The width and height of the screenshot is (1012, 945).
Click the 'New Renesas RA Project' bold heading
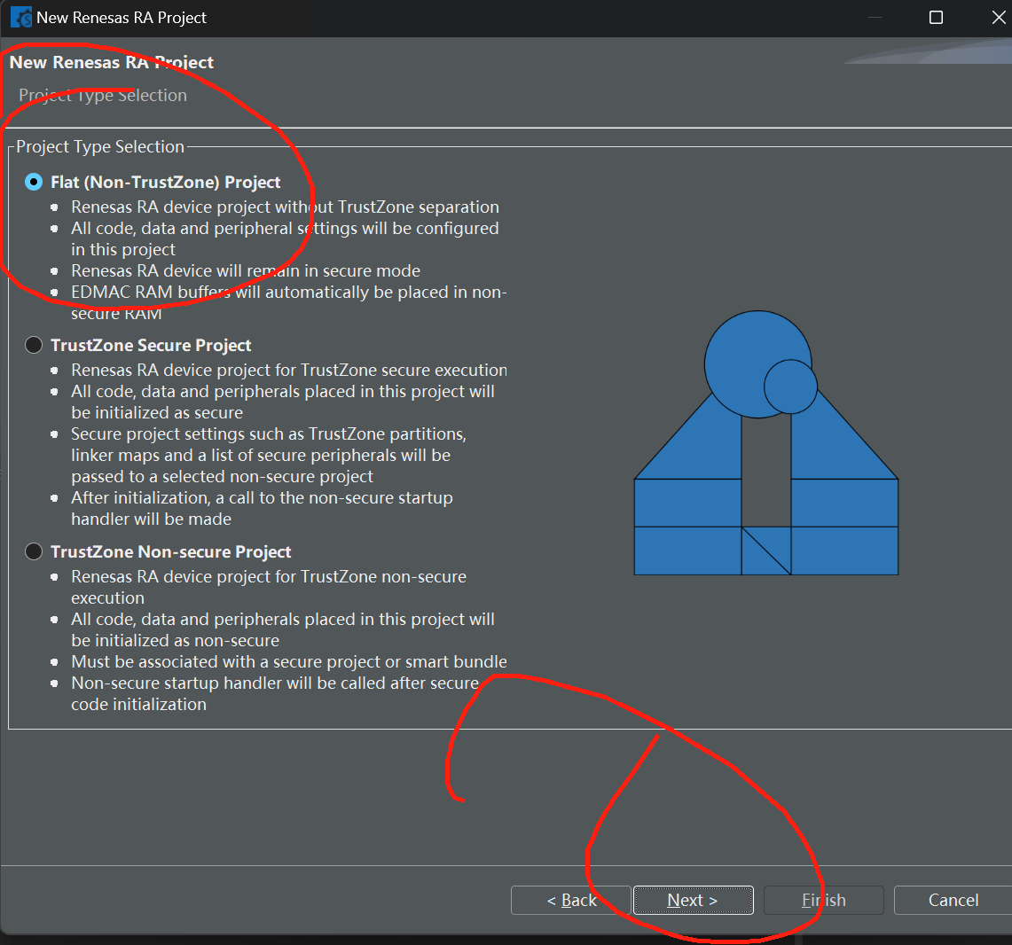tap(111, 62)
